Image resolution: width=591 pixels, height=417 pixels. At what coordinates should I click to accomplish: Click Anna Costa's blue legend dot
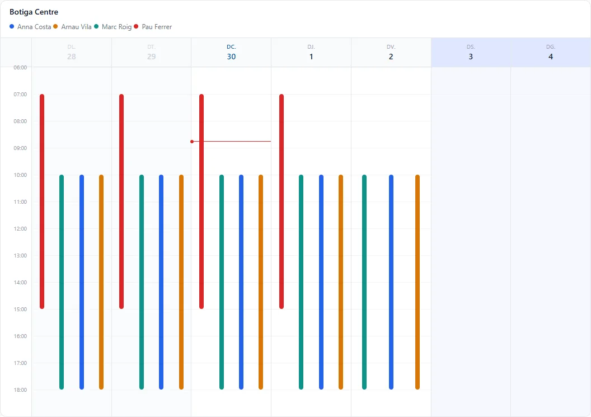point(12,26)
